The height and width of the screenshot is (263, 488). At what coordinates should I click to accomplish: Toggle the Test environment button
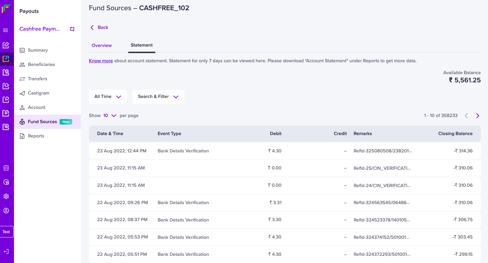point(6,232)
